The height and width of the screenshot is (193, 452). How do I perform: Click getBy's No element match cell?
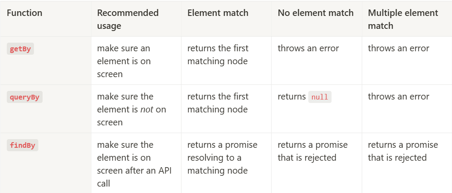[308, 48]
